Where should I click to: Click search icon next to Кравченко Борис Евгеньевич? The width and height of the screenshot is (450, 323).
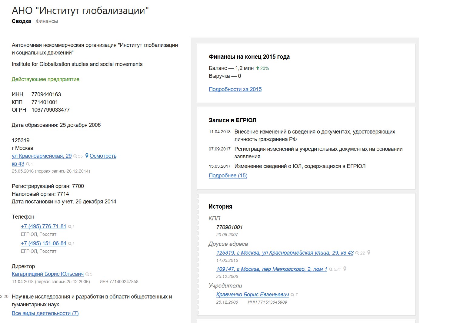click(x=292, y=295)
